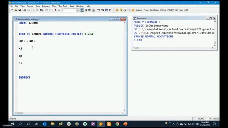Open File Explorer from the taskbar
This screenshot has width=228, height=128.
coord(52,124)
